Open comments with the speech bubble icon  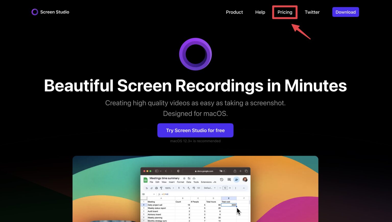pos(229,180)
